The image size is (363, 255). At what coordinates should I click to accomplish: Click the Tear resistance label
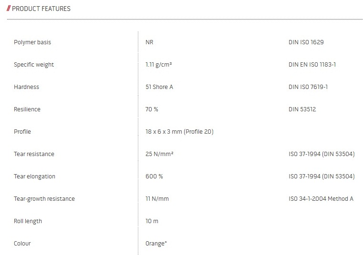pos(34,154)
